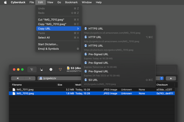Click the blue path popup stepper arrows
The height and width of the screenshot is (122, 184).
point(162,78)
